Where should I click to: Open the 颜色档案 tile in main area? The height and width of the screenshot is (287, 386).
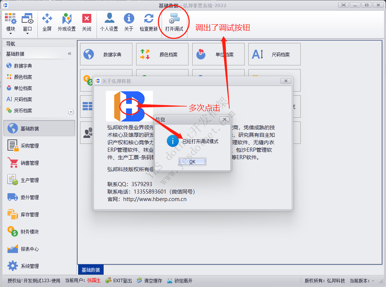[162, 54]
